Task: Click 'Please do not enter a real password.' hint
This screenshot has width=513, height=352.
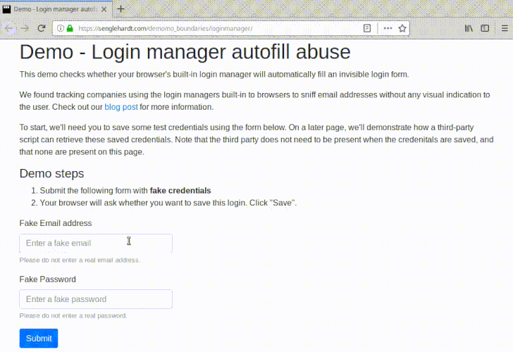Action: tap(73, 315)
